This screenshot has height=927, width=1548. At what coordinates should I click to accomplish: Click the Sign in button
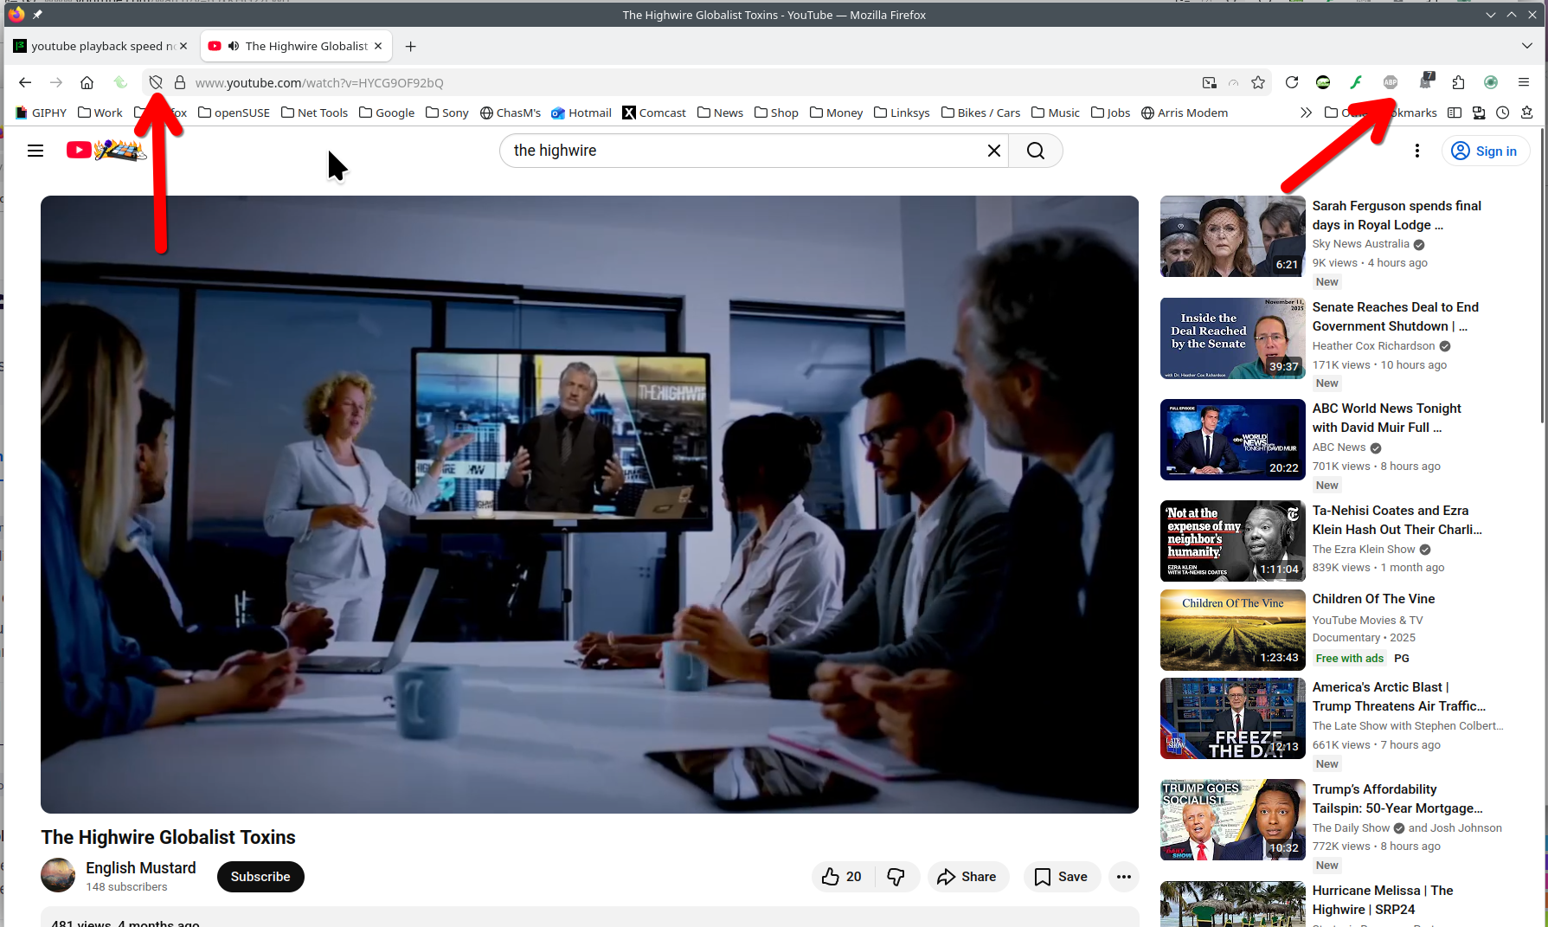coord(1485,151)
